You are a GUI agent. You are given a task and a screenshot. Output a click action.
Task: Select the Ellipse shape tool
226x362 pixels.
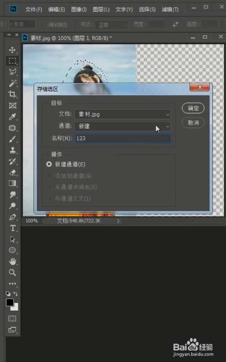(12, 250)
